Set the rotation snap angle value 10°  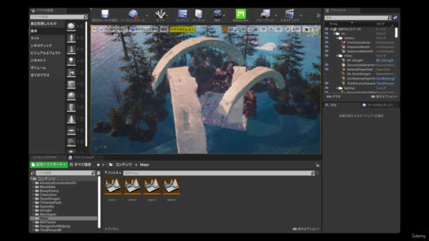278,29
